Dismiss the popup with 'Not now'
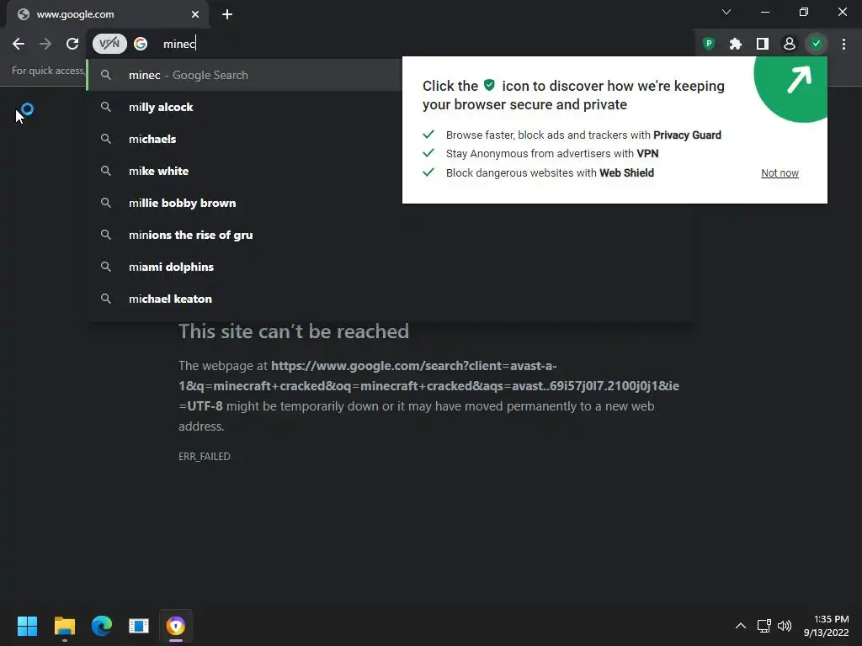The height and width of the screenshot is (646, 862). tap(780, 173)
